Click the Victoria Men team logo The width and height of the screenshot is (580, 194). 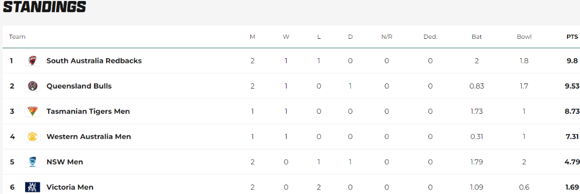click(33, 187)
